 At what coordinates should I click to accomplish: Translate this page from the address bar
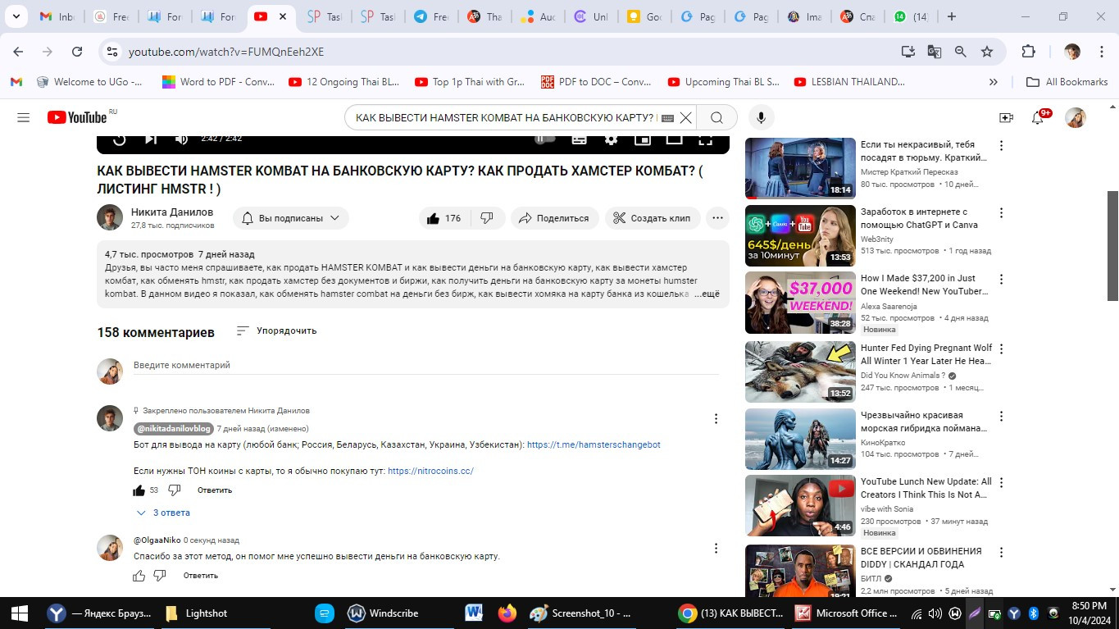tap(934, 52)
